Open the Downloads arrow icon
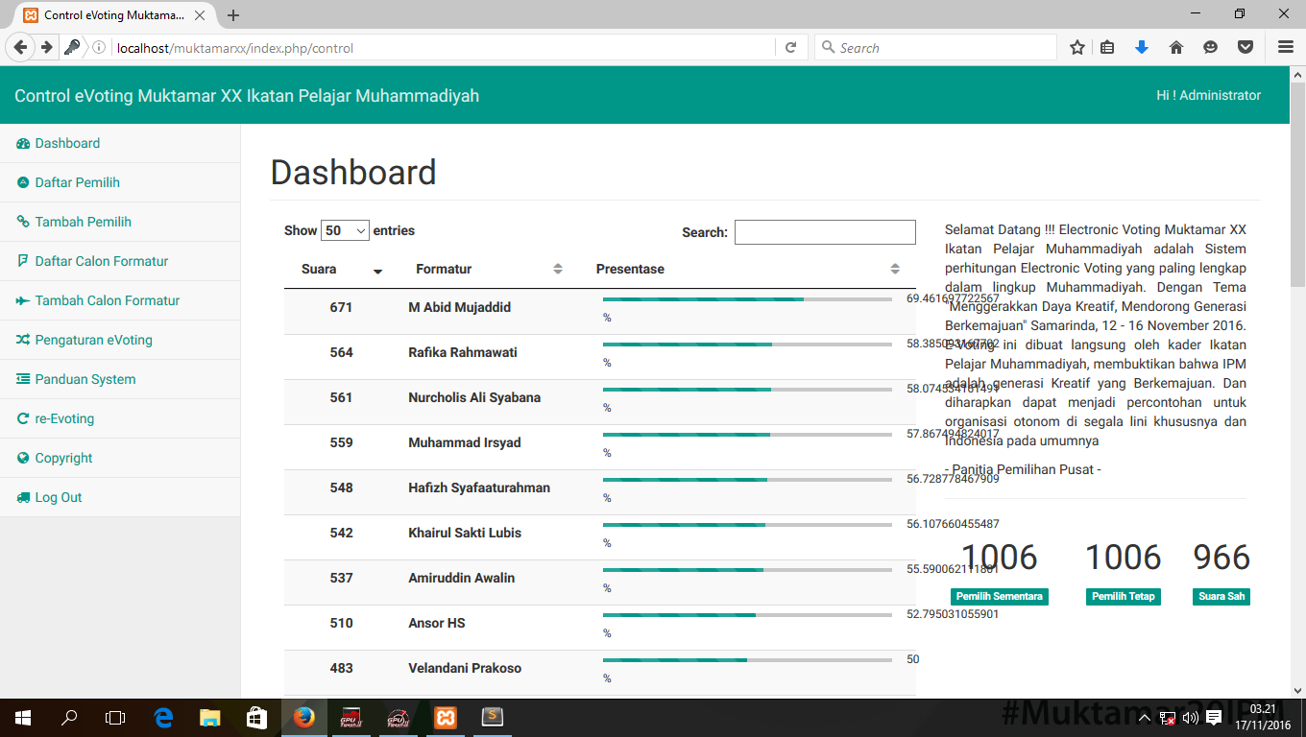Viewport: 1306px width, 737px height. click(1141, 47)
